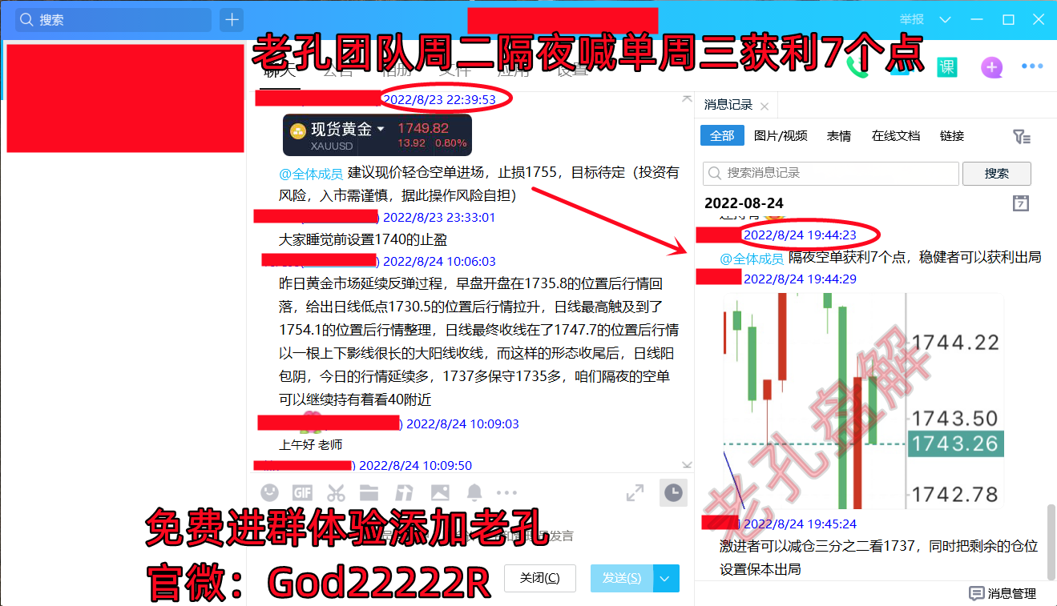
Task: Select the scissors screenshot tool
Action: coord(336,492)
